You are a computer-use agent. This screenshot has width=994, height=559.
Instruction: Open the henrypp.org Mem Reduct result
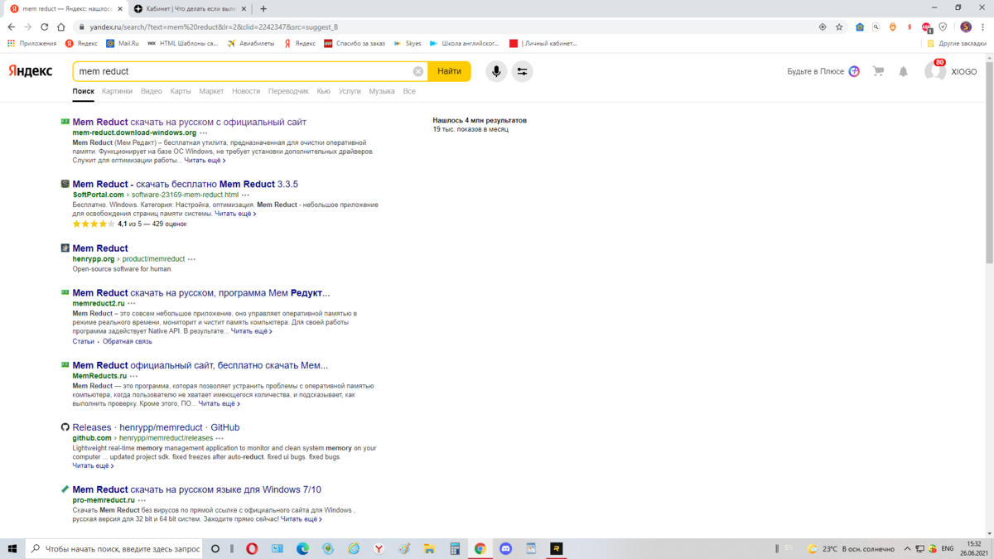(x=100, y=248)
